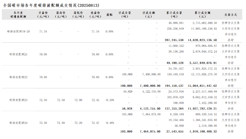The height and width of the screenshot is (139, 246).
Task: Select the 涨幅 column header
Action: pos(109,14)
